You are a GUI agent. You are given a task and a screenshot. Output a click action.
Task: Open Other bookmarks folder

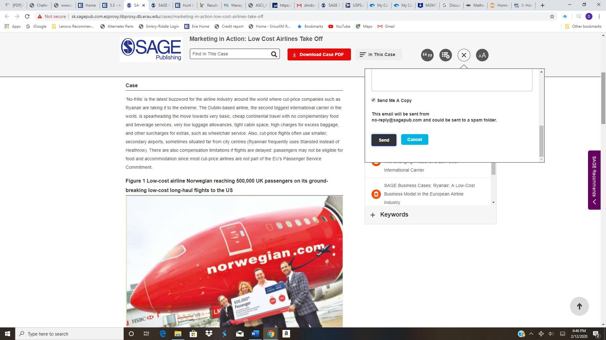tap(583, 26)
